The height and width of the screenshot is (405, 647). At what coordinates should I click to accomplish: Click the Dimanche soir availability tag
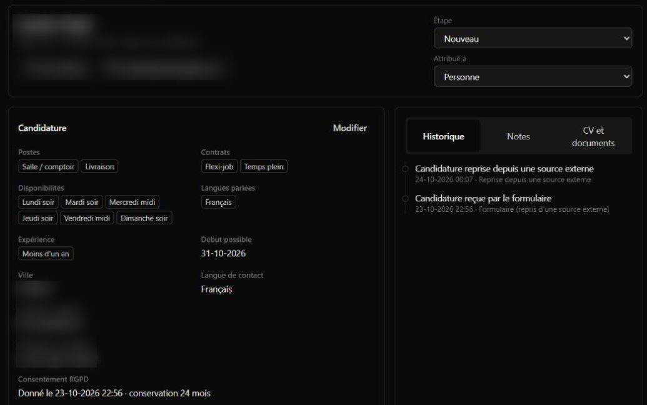[144, 218]
